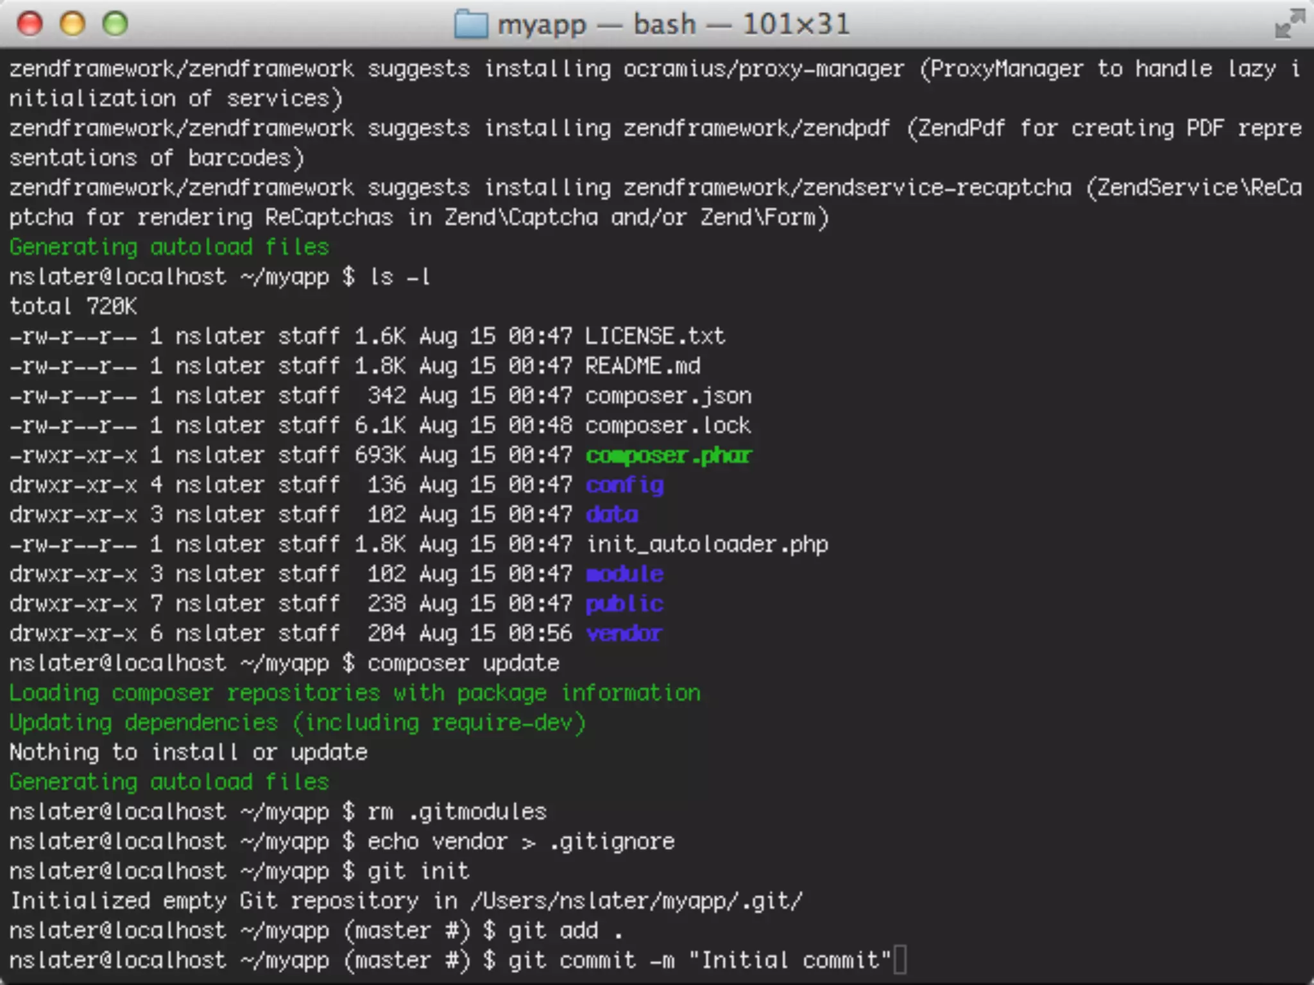The image size is (1314, 985).
Task: Click the README.md filename in the listing
Action: point(642,366)
